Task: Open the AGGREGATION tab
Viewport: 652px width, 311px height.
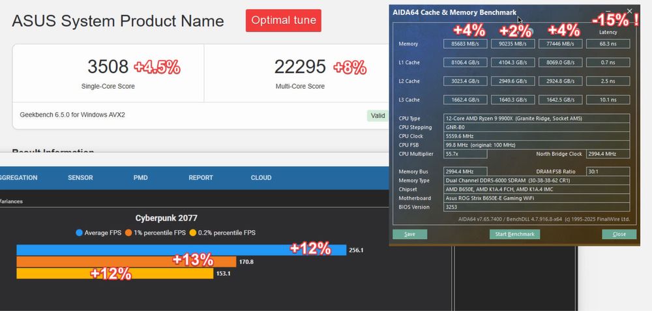Action: (18, 177)
